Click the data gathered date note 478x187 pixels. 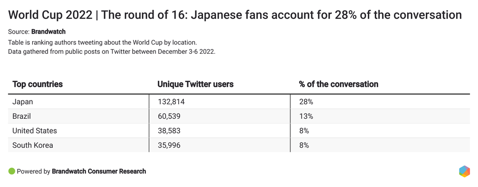coord(112,51)
